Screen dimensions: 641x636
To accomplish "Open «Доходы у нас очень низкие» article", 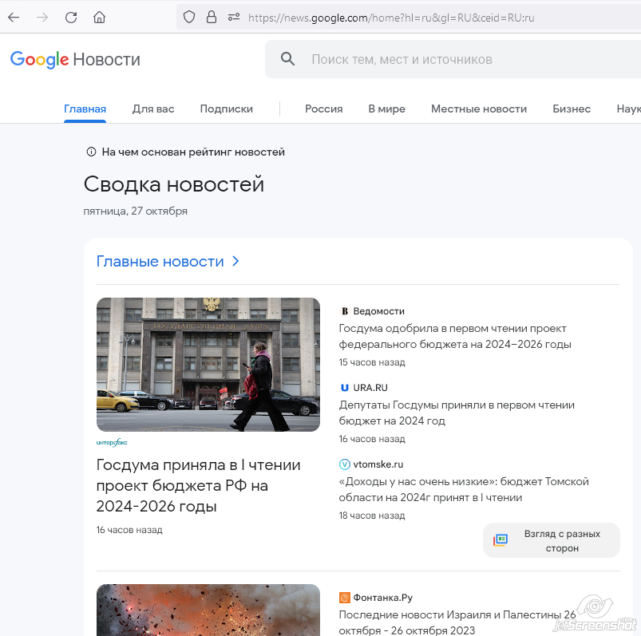I will (464, 489).
